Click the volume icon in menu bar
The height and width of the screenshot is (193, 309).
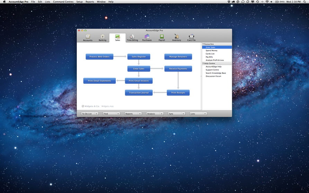point(271,2)
